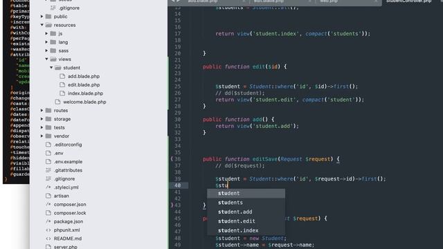Open edit.blade.php from the sidebar
The height and width of the screenshot is (249, 443).
(x=84, y=84)
